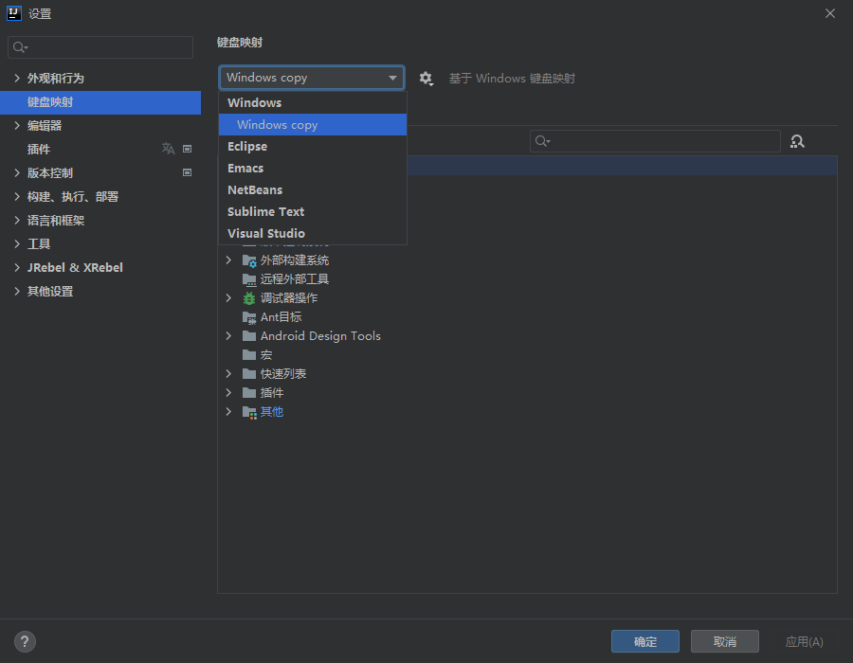Screen dimensions: 853x663
Task: Choose Visual Studio keymap option
Action: click(x=313, y=233)
